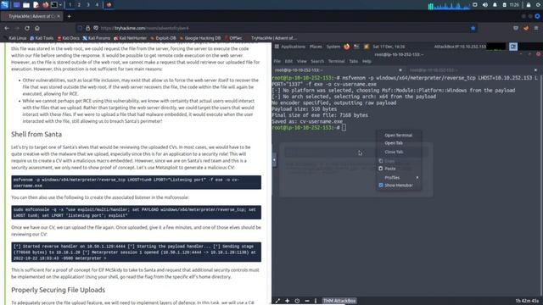Open the Kali NetHunter bookmark

tap(130, 38)
